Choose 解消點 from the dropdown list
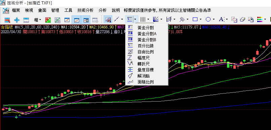The height and width of the screenshot is (130, 271). coord(147,76)
